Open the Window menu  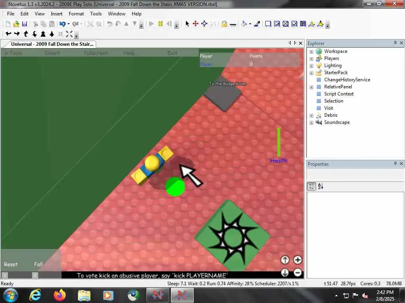pyautogui.click(x=117, y=14)
